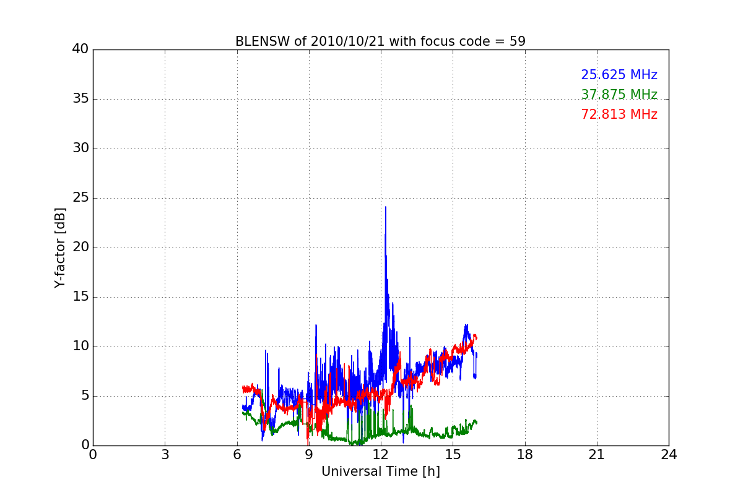
Task: Click the y-axis tick label 30
Action: [x=80, y=148]
